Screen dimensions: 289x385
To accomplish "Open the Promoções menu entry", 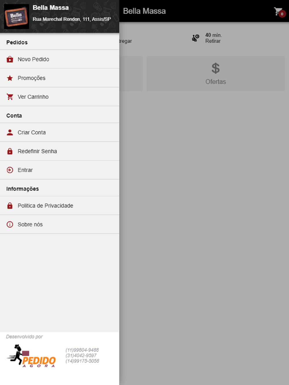I will [60, 78].
